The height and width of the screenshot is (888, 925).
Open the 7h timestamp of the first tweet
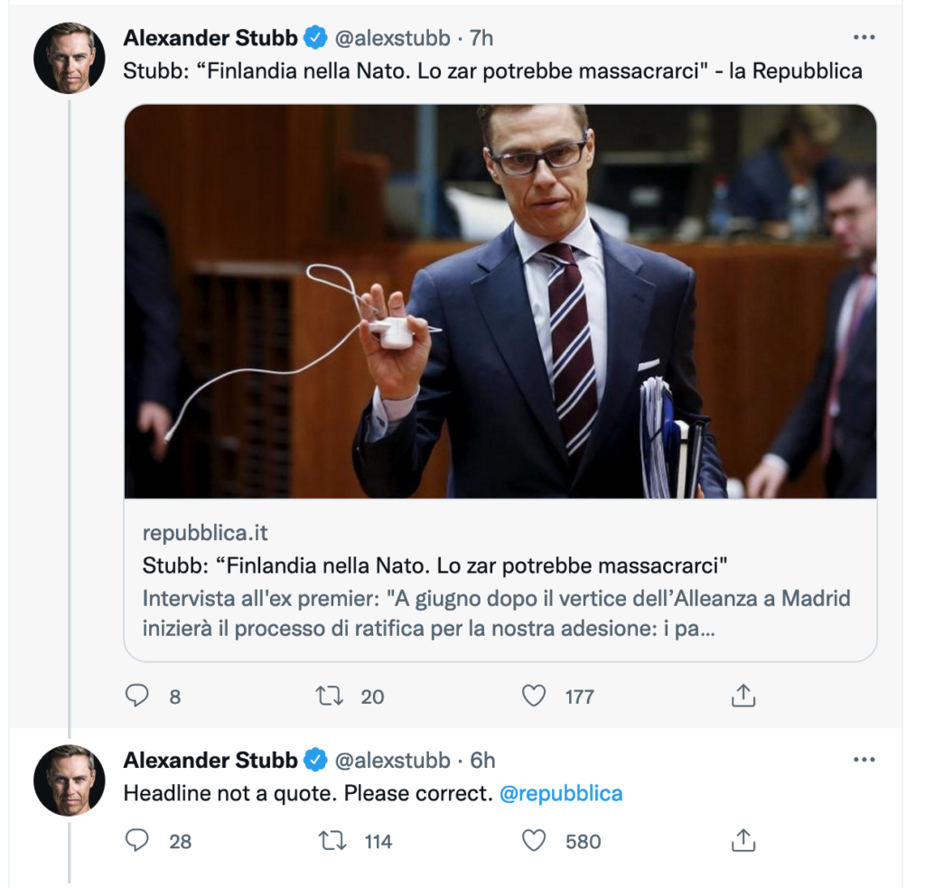481,38
